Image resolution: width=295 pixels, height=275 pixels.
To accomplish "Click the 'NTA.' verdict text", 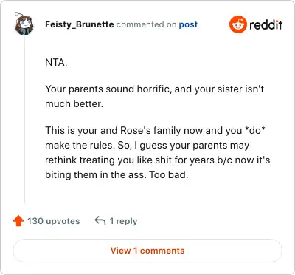I will coord(56,63).
